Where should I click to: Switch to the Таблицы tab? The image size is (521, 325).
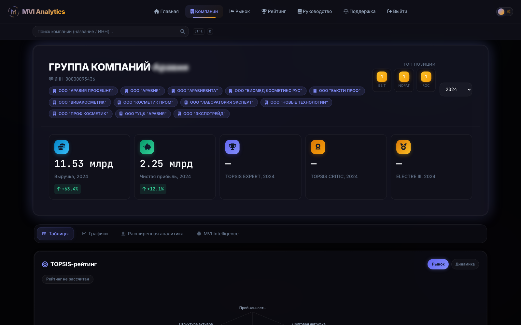[x=55, y=234]
